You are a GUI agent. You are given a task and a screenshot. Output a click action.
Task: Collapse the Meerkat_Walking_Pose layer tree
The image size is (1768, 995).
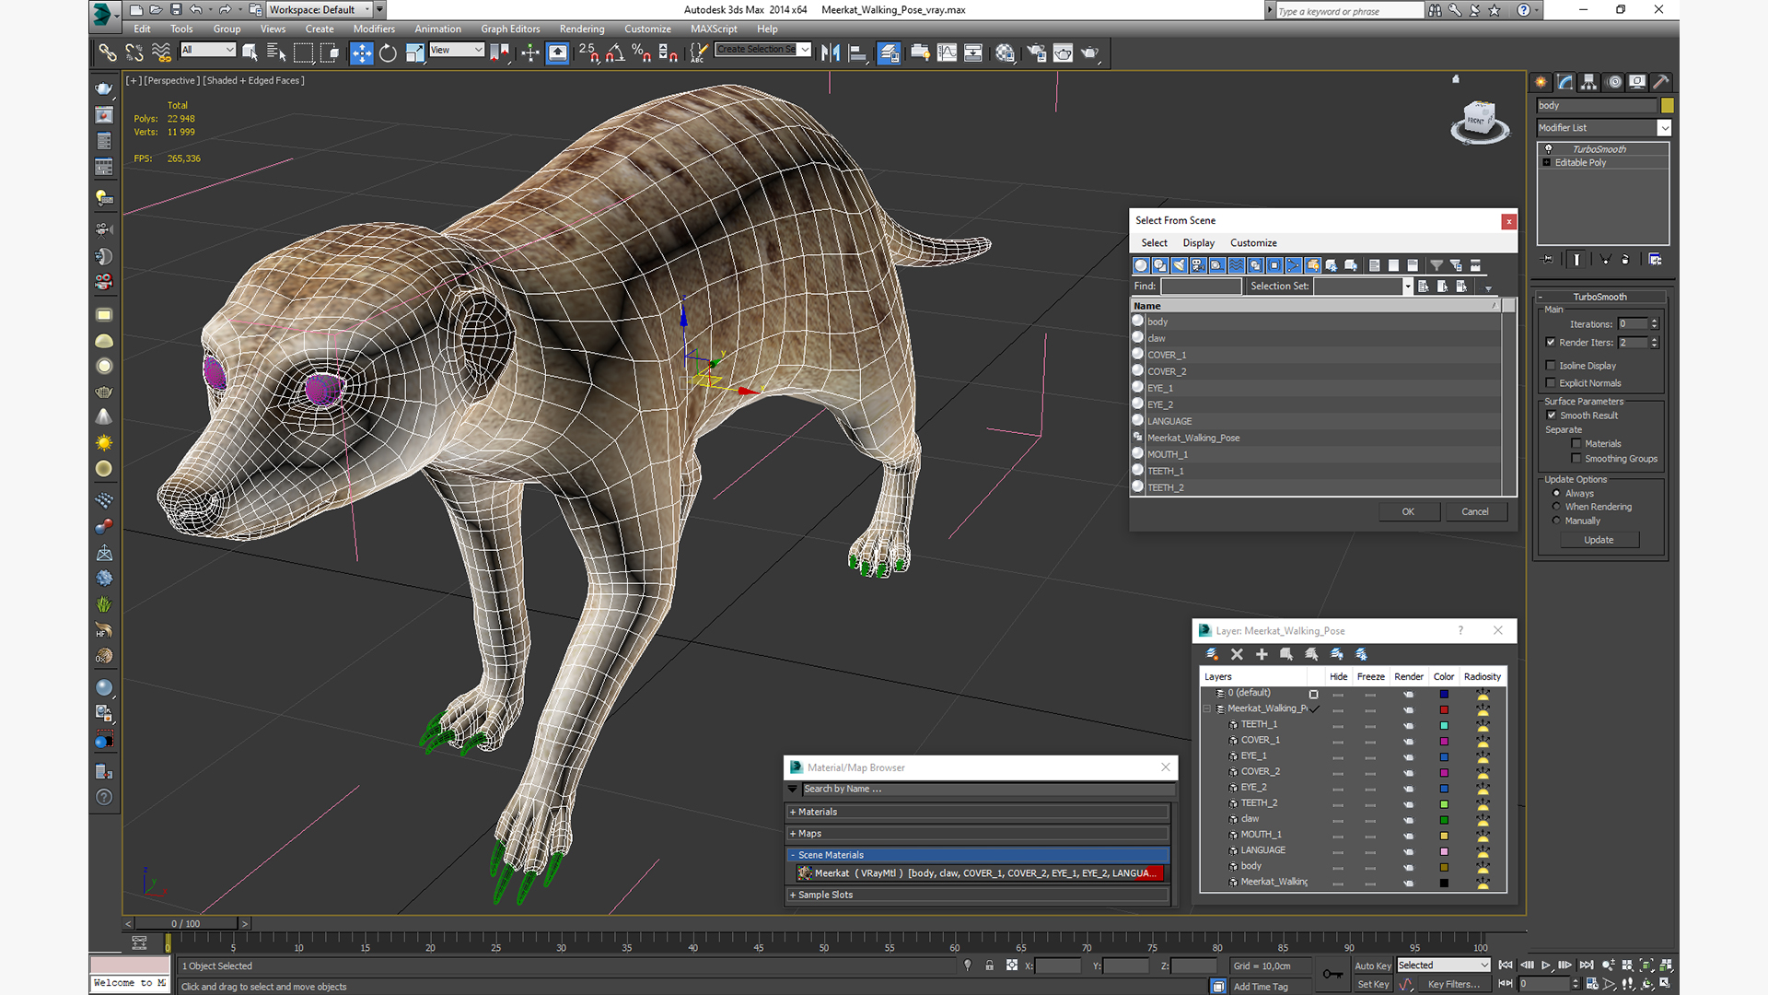tap(1207, 709)
